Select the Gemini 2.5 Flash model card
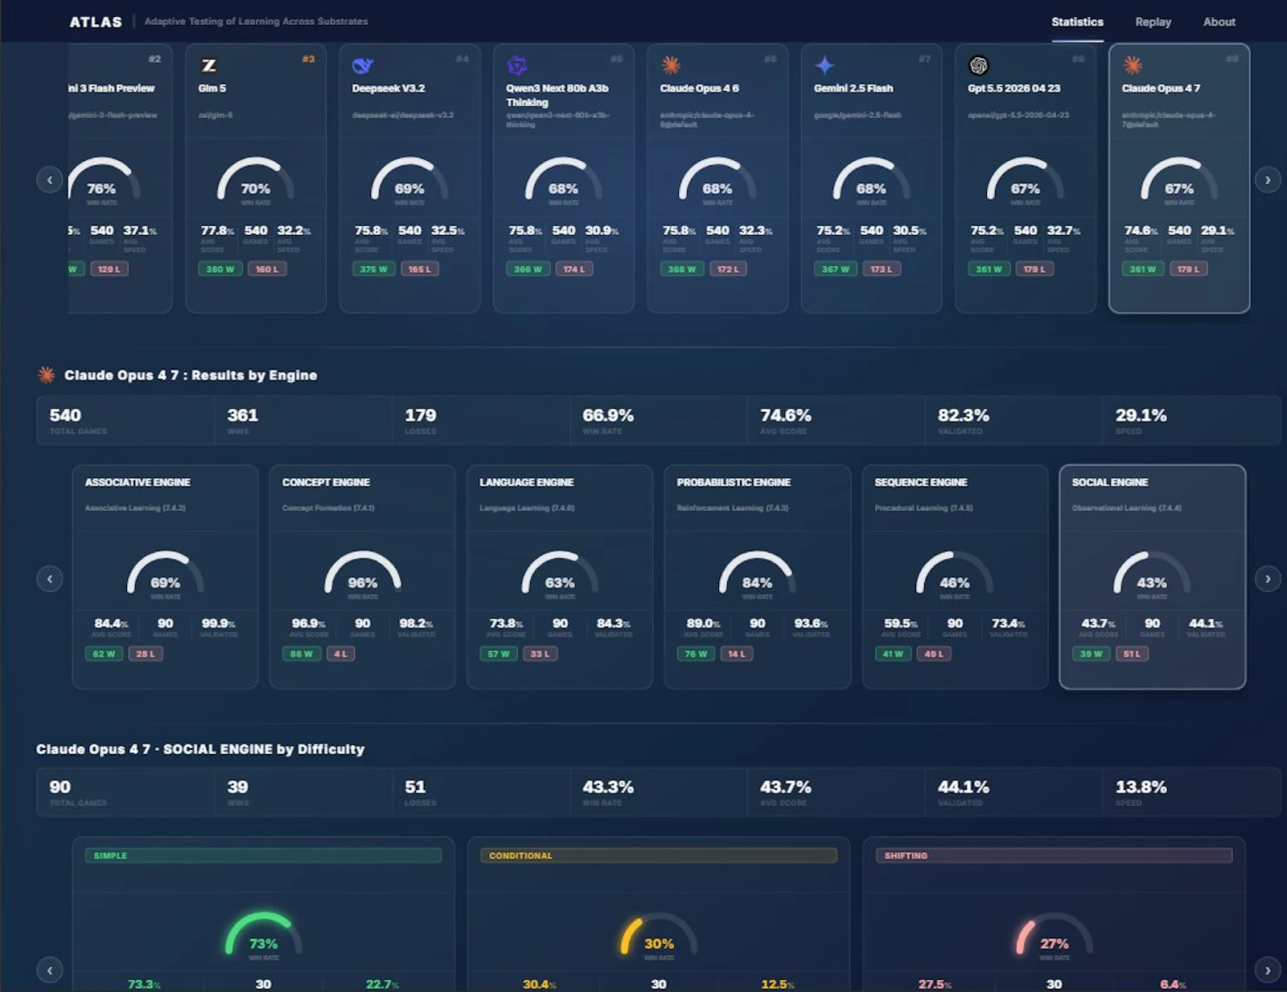The image size is (1287, 992). coord(871,179)
